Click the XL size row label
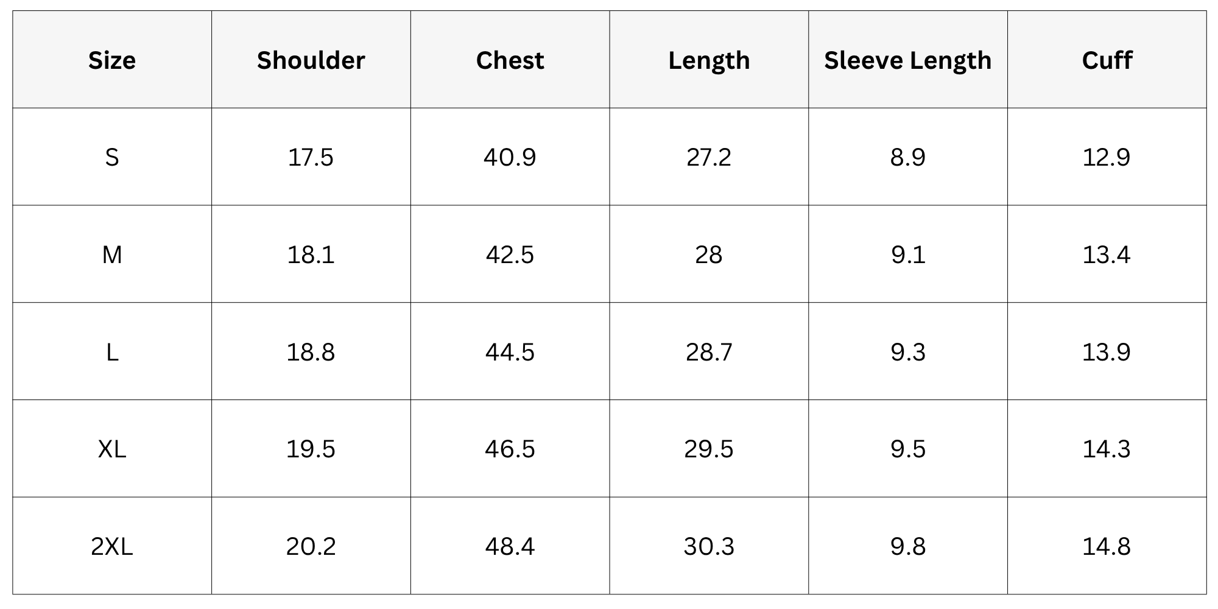 112,449
